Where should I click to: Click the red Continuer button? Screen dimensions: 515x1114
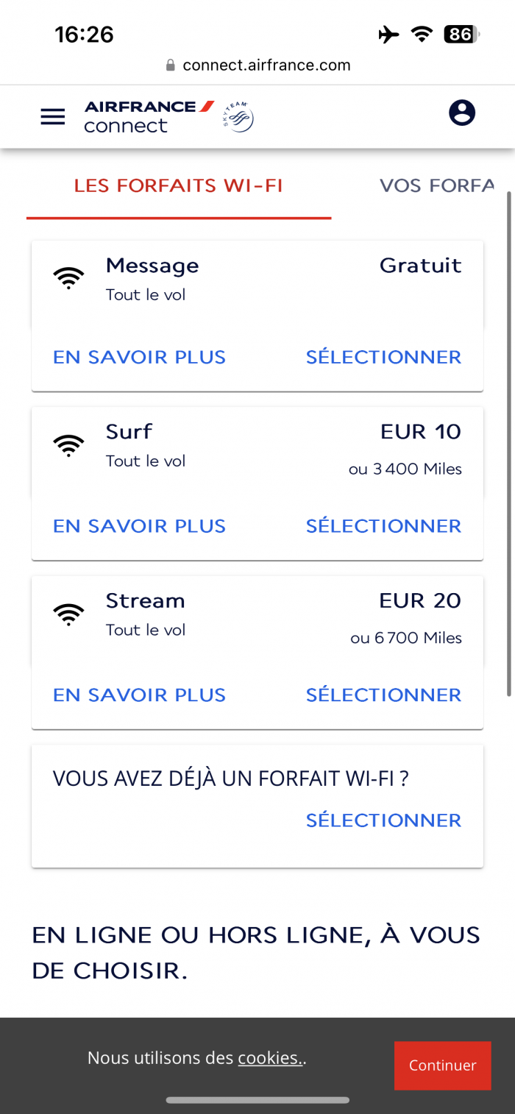click(x=443, y=1065)
